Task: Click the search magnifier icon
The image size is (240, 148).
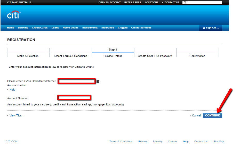Action: coord(185,2)
